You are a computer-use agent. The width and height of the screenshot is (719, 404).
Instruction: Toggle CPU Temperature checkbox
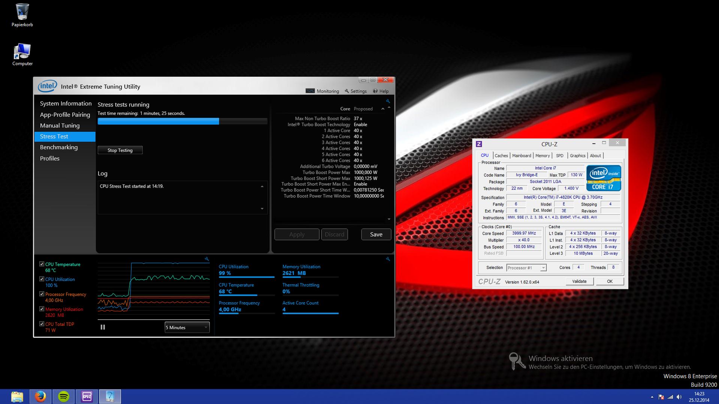42,264
